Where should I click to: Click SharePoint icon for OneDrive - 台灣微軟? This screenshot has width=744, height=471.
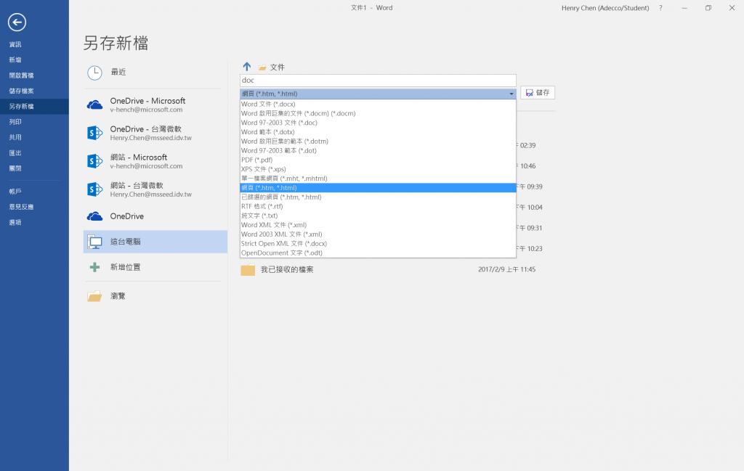coord(95,133)
